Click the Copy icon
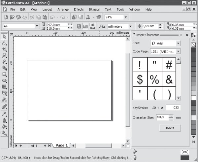The height and width of the screenshot is (162, 198). (38, 17)
